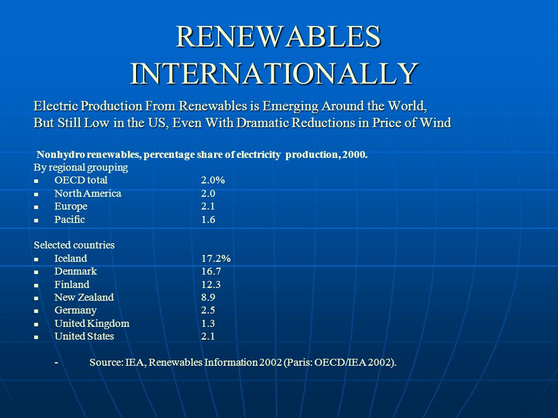Click the square bullet before United States
Screen dimensions: 558x418
[36, 337]
